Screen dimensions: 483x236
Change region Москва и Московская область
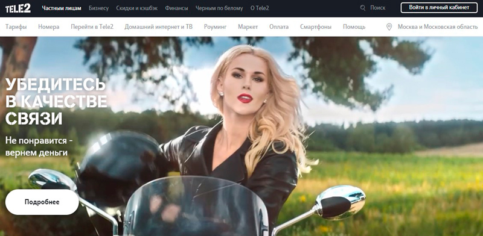438,27
